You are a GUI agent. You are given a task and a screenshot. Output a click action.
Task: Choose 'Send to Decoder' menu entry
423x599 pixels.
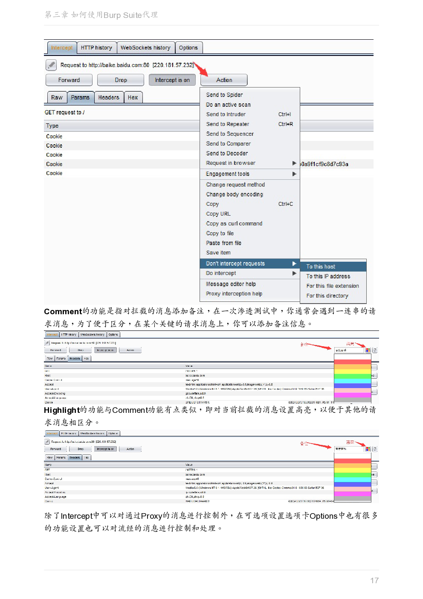pos(250,153)
